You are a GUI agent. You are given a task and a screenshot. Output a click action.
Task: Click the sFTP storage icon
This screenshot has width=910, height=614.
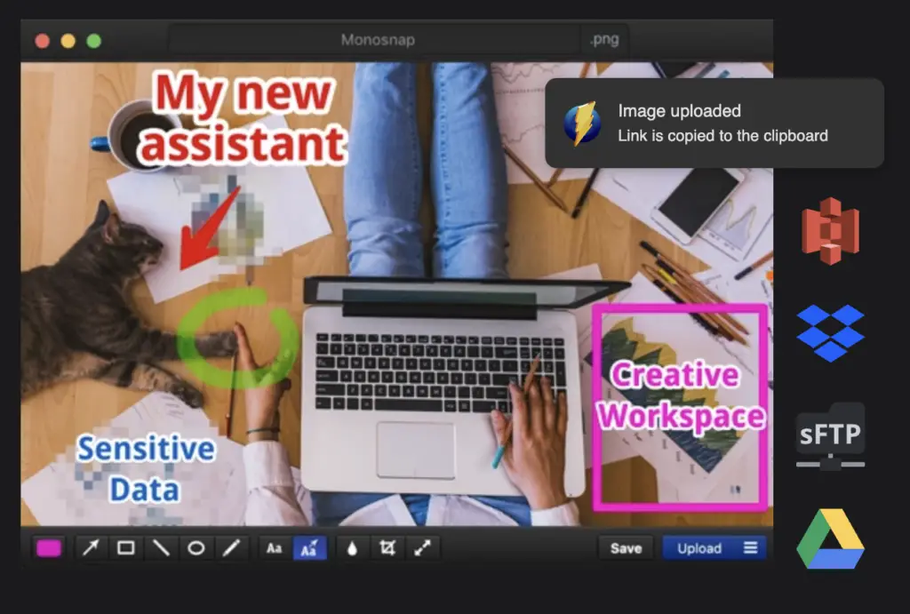831,436
